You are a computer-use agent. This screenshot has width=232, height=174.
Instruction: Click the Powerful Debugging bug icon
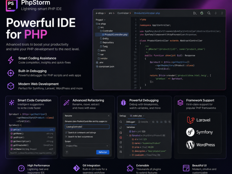click(123, 102)
